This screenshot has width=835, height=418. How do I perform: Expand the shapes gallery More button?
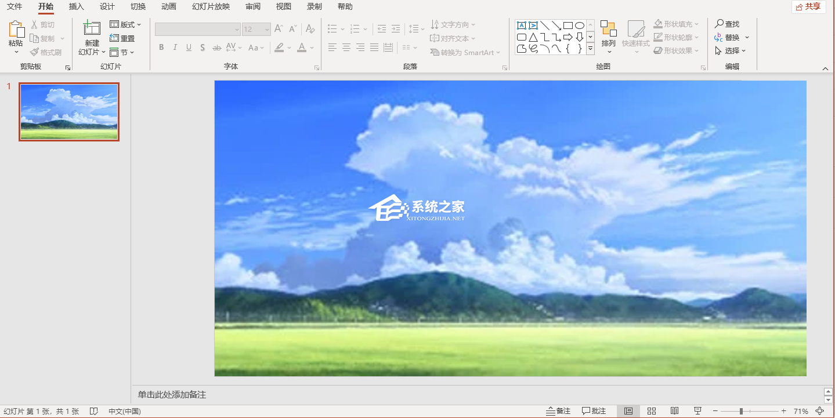pos(590,49)
